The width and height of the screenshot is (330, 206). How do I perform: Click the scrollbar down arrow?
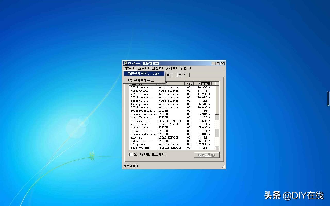(x=217, y=148)
